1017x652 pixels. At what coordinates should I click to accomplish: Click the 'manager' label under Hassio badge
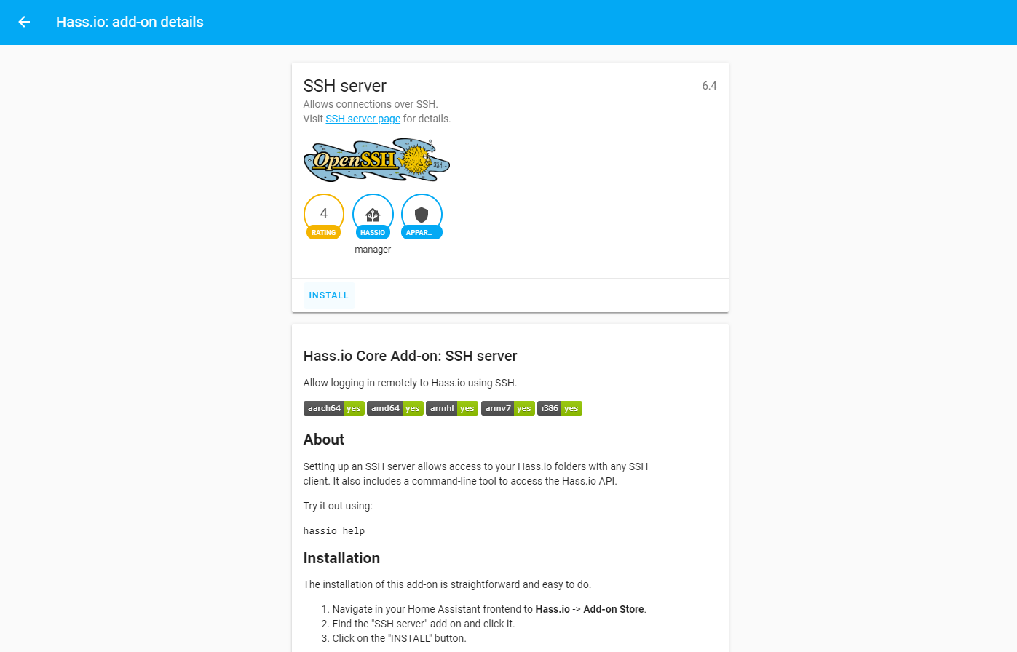373,250
